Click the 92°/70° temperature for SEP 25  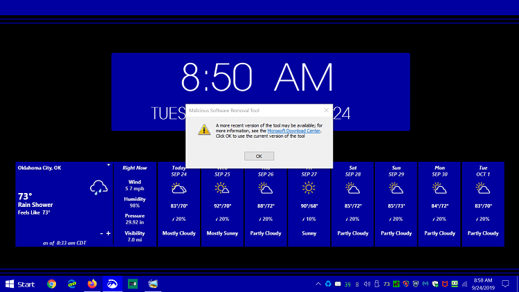coord(222,206)
